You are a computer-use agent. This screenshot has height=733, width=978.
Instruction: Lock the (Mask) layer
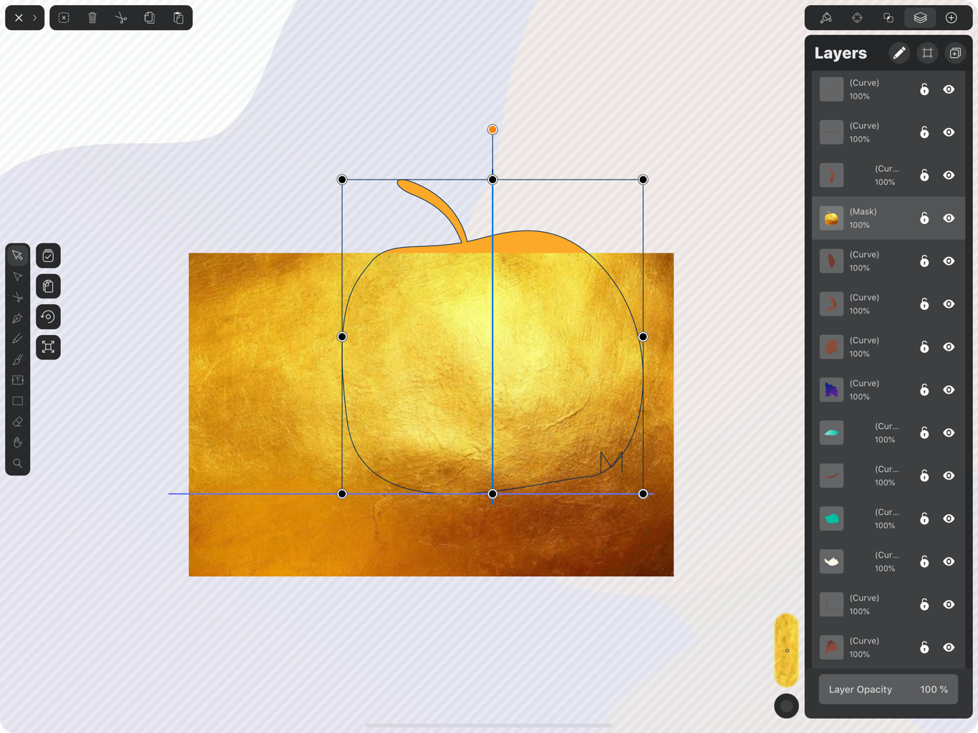click(x=924, y=218)
